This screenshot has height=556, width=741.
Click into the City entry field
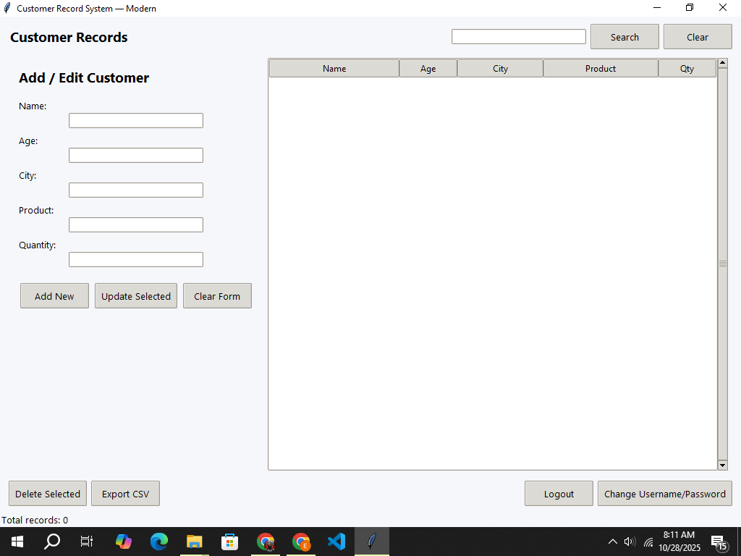pyautogui.click(x=136, y=190)
